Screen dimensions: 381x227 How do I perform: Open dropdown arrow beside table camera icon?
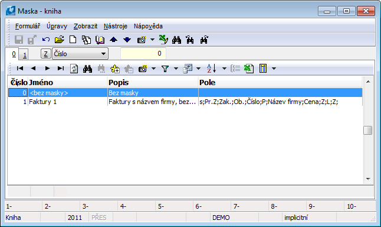[x=153, y=69]
